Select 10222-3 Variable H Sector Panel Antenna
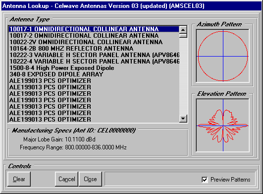 94,55
